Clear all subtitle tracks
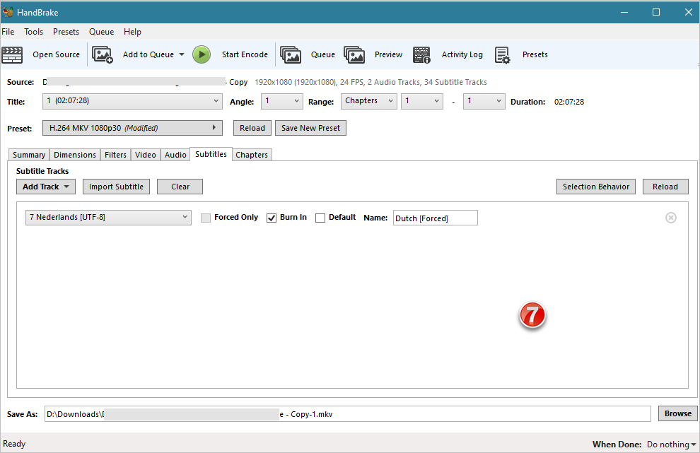The width and height of the screenshot is (700, 453). click(180, 187)
